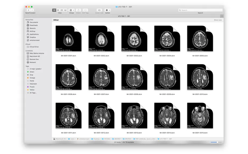Switch to list view mode
The width and height of the screenshot is (248, 154).
58,10
